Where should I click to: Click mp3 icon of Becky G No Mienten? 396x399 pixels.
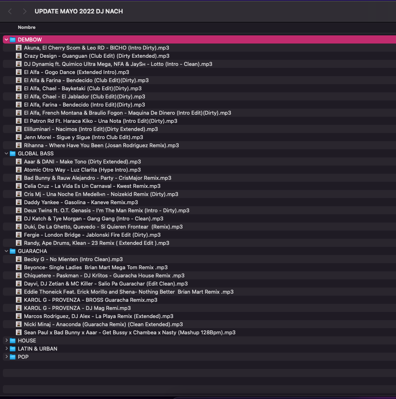tap(19, 259)
